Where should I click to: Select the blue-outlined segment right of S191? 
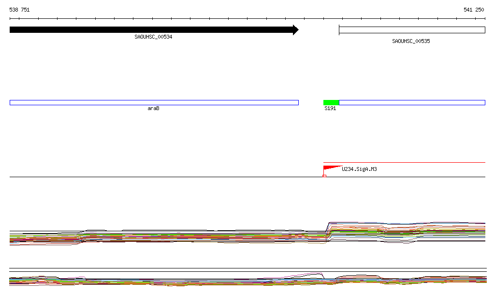coord(412,102)
